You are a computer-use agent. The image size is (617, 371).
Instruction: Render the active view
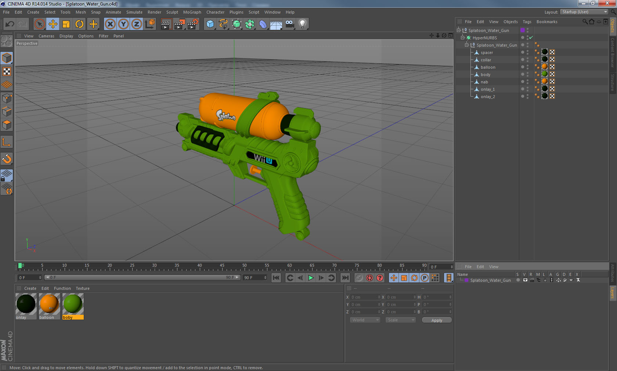166,24
